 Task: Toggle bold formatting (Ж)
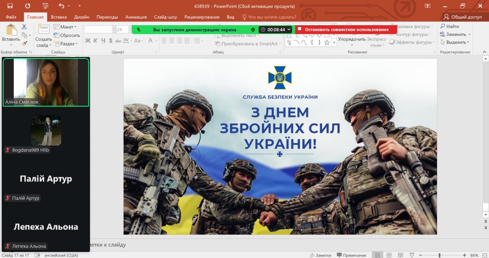tap(88, 41)
